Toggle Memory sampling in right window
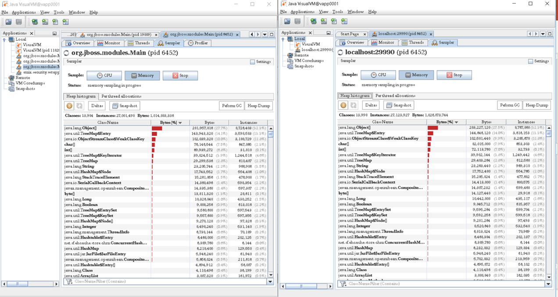This screenshot has width=558, height=297. [x=416, y=75]
